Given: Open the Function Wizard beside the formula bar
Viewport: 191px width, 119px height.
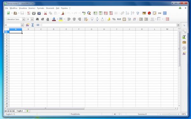Looking at the screenshot, I should 27,25.
